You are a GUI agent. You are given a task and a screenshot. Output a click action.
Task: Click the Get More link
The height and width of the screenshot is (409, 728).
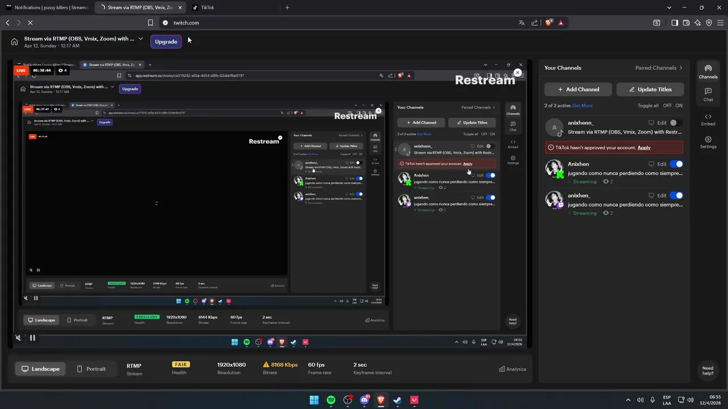[582, 106]
